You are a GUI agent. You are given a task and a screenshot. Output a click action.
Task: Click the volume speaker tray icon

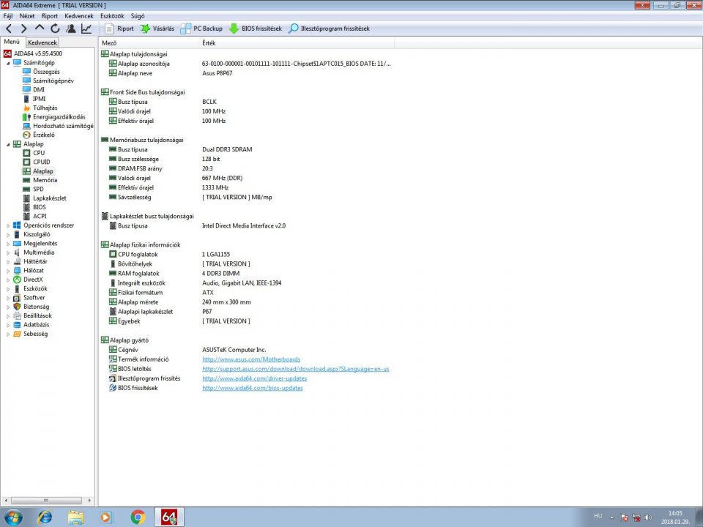648,517
